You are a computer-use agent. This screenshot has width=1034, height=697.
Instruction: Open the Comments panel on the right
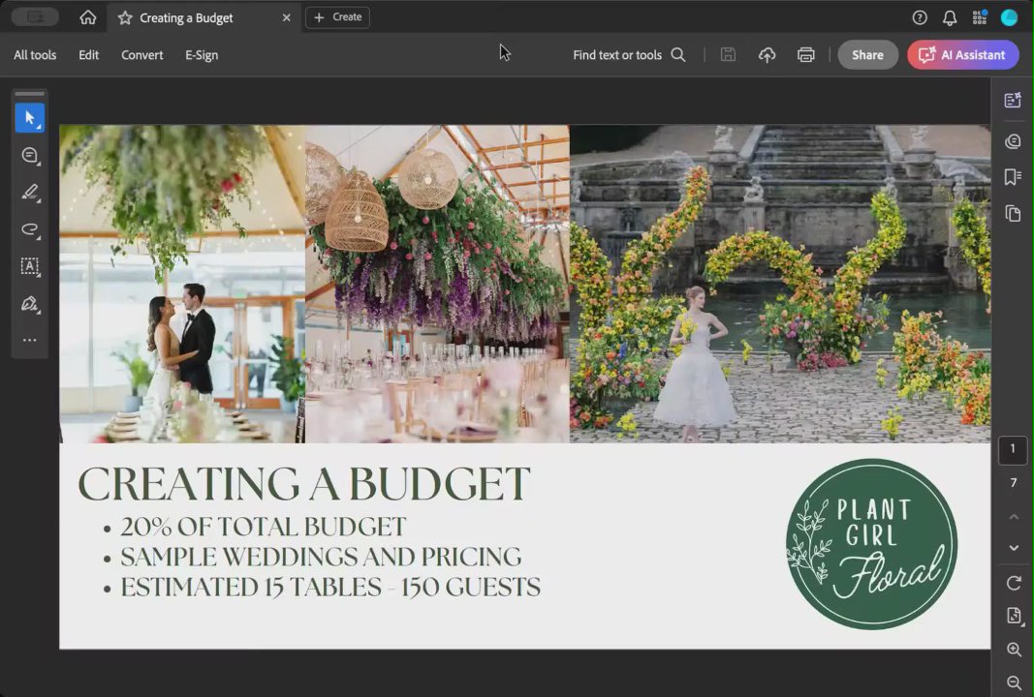(x=1013, y=141)
